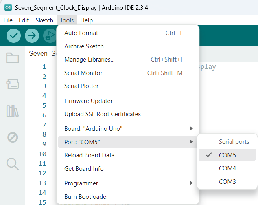Open the Library Manager books icon
The height and width of the screenshot is (205, 258).
(x=13, y=111)
